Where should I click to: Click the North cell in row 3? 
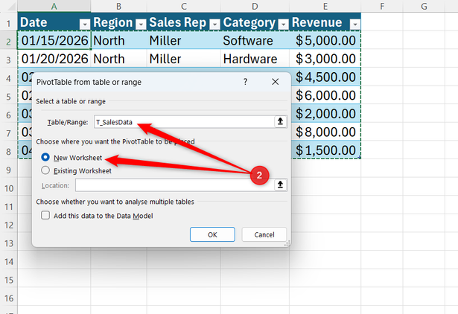(x=118, y=59)
